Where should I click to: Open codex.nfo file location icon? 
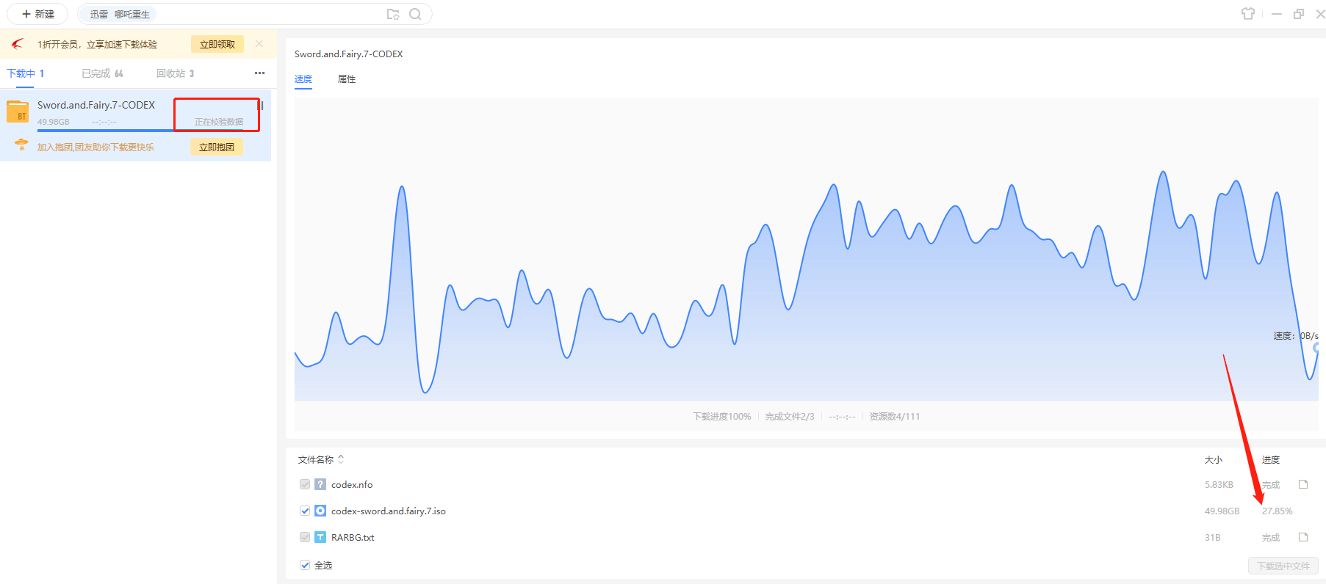click(x=1303, y=484)
